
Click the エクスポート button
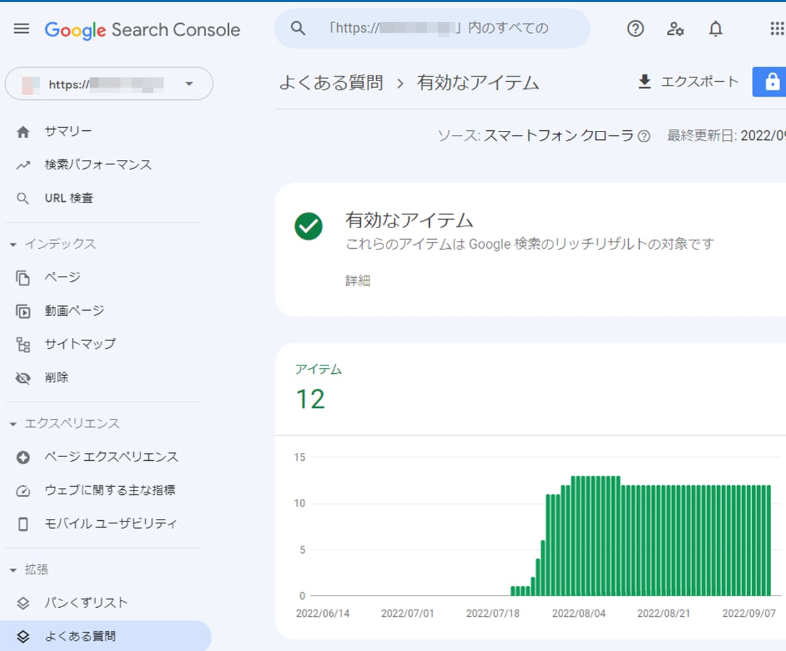pos(688,82)
